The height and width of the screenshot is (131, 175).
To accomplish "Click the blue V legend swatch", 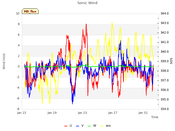I will coord(77,126).
